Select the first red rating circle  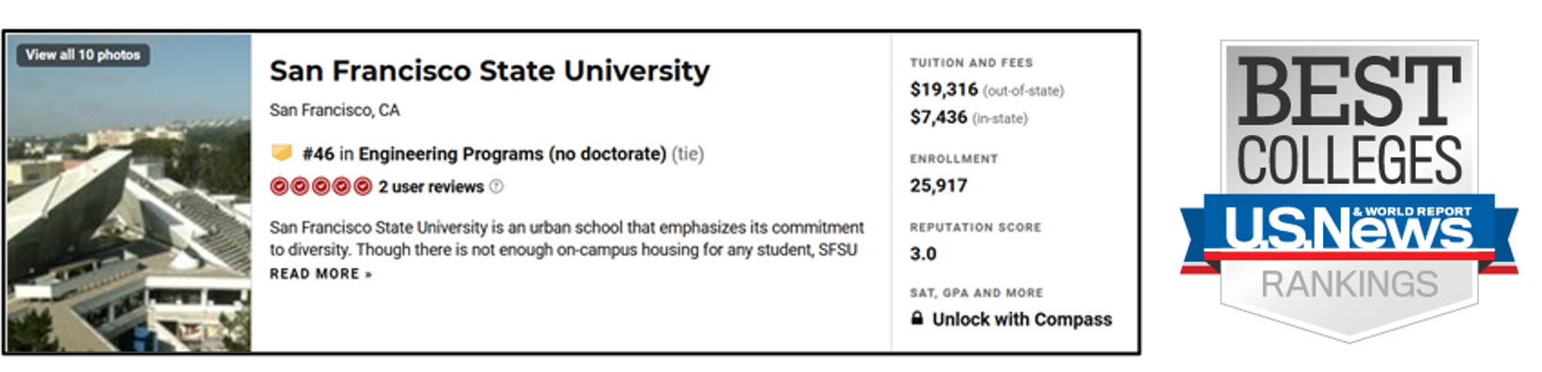279,186
